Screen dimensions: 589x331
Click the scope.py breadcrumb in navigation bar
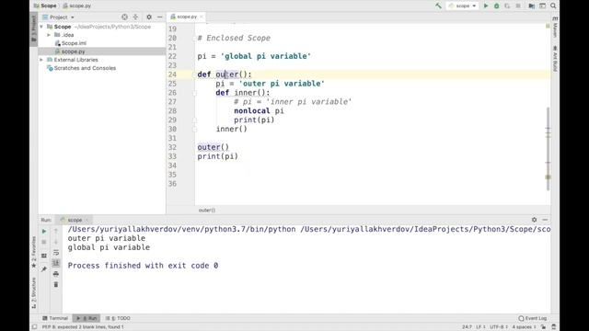click(77, 6)
